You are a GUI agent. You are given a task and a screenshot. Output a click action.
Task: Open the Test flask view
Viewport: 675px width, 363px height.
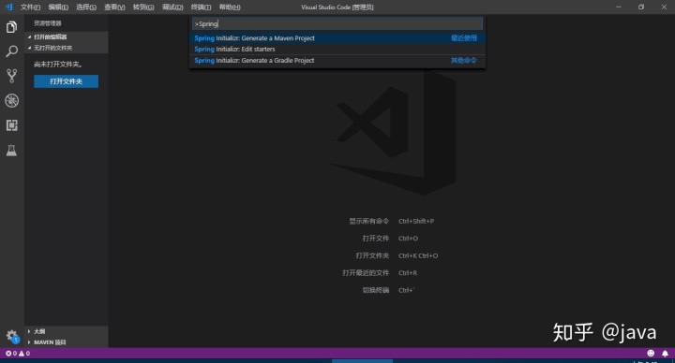tap(11, 150)
